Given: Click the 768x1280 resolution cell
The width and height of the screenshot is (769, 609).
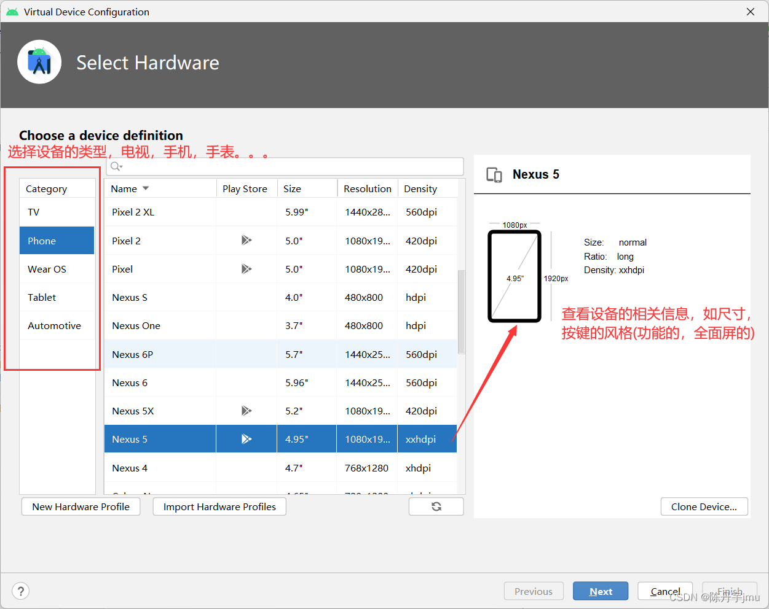Looking at the screenshot, I should (x=367, y=468).
